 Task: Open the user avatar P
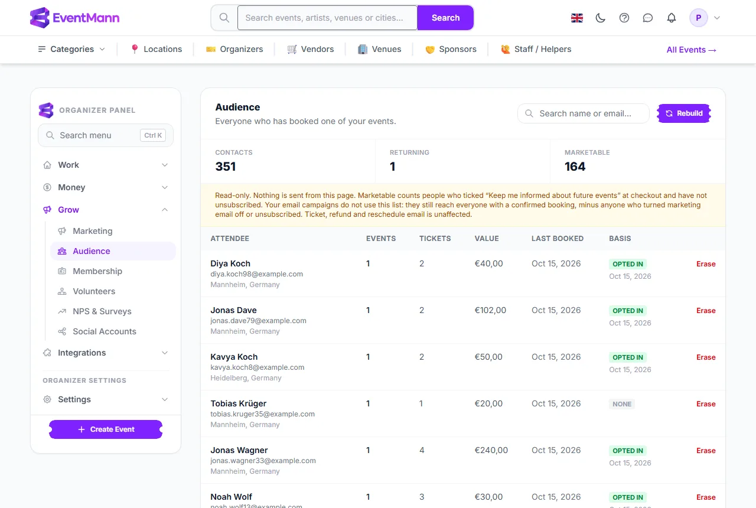coord(699,18)
